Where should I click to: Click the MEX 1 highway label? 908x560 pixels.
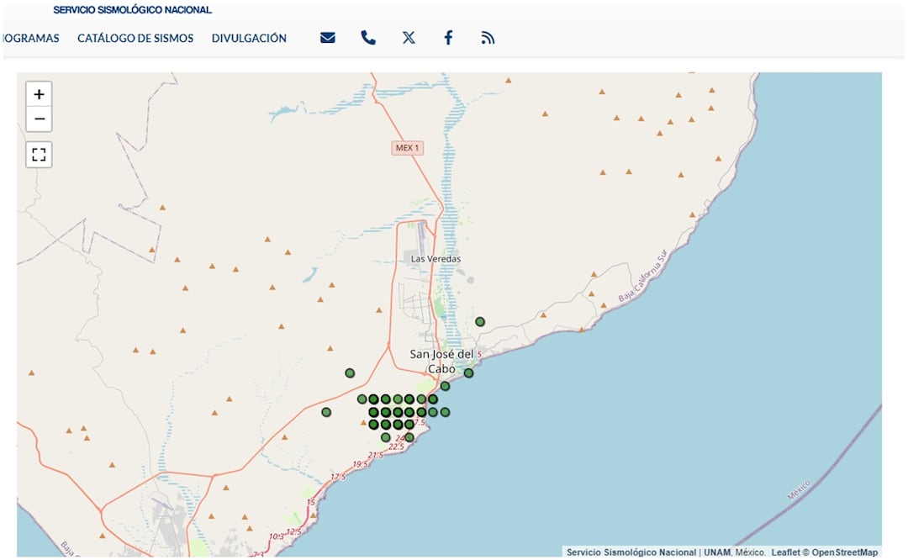point(408,148)
